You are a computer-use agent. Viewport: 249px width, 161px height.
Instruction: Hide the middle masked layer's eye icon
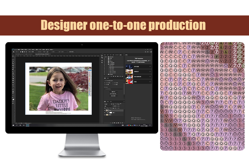coord(105,113)
